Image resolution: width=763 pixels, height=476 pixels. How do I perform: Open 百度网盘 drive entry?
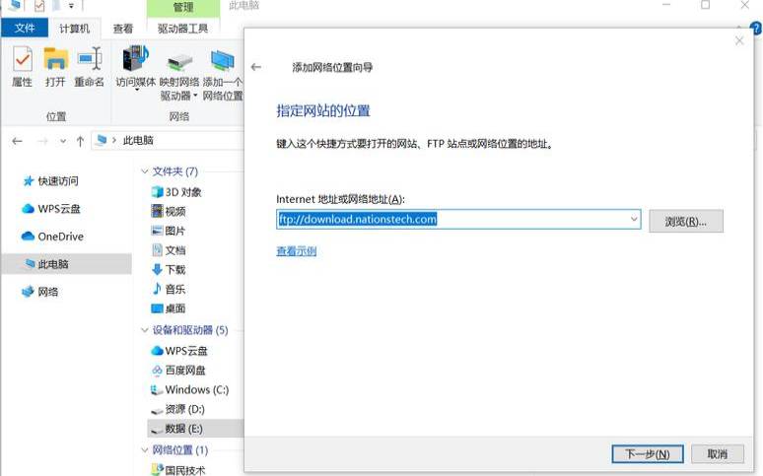click(178, 370)
